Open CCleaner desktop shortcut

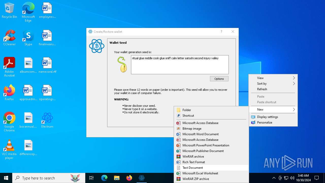[9, 38]
